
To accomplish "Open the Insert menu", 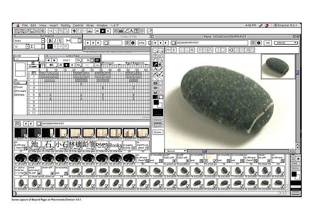I will [54, 25].
